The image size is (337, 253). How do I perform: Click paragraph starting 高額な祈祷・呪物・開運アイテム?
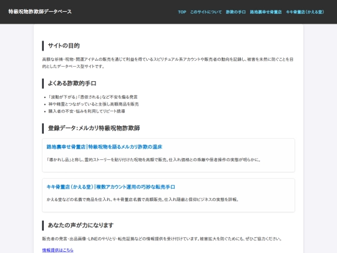coord(168,63)
